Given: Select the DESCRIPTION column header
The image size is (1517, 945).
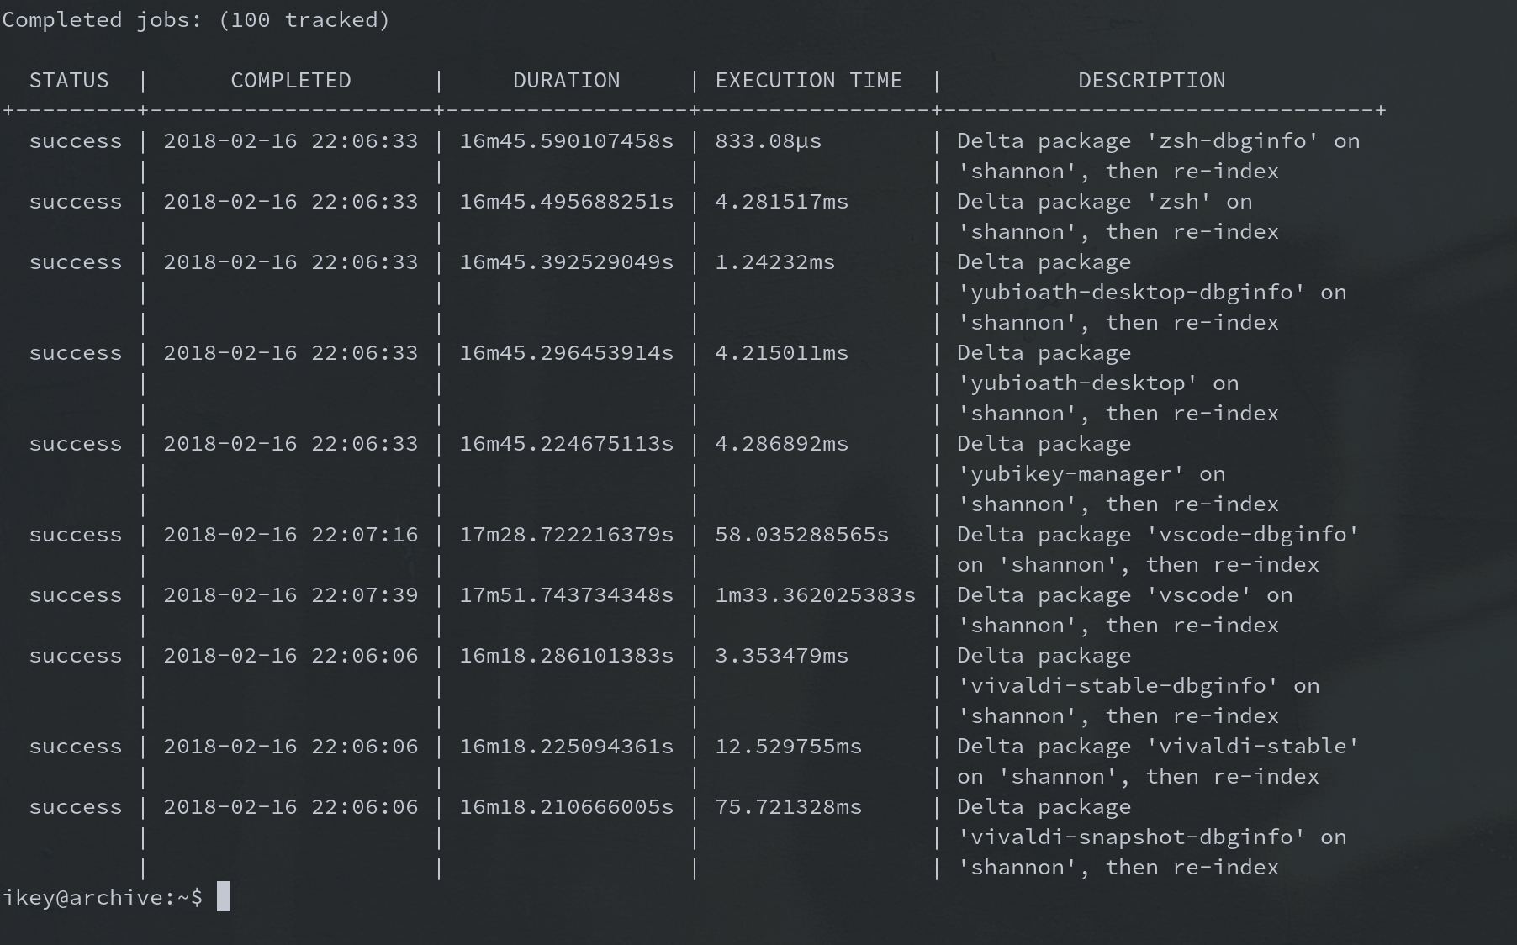Looking at the screenshot, I should pyautogui.click(x=1152, y=80).
